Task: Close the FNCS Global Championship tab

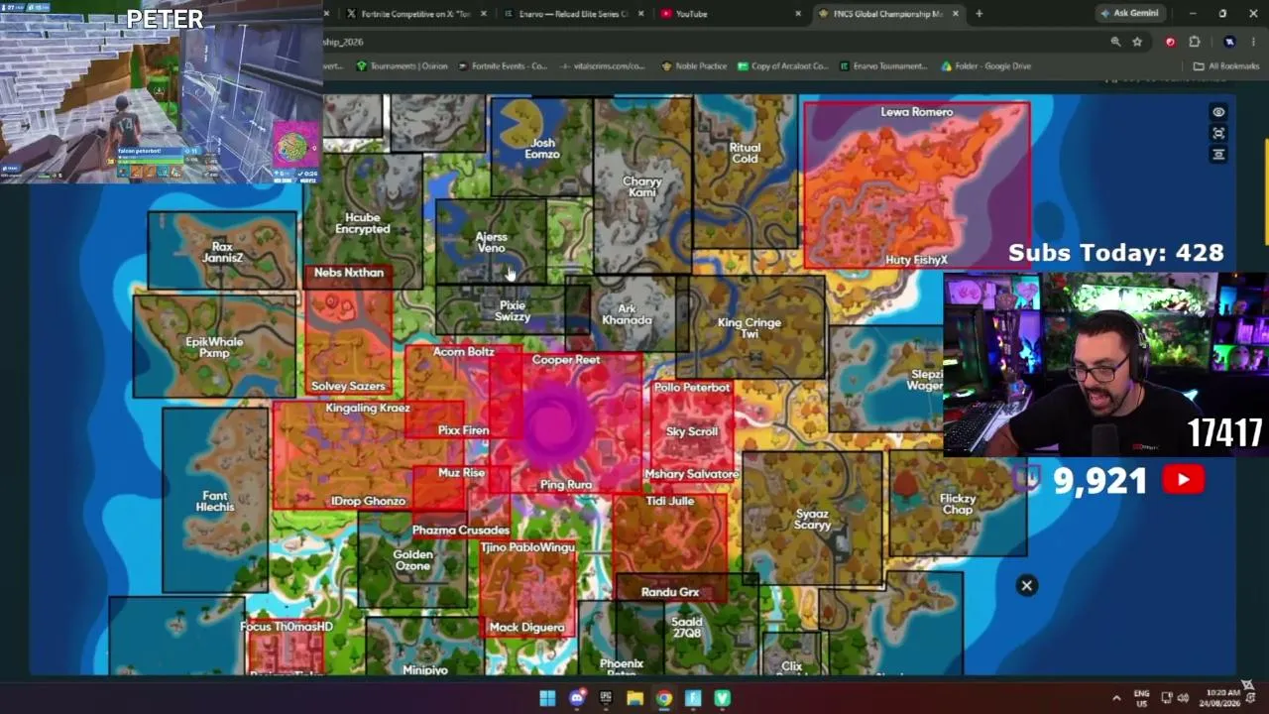Action: [956, 14]
